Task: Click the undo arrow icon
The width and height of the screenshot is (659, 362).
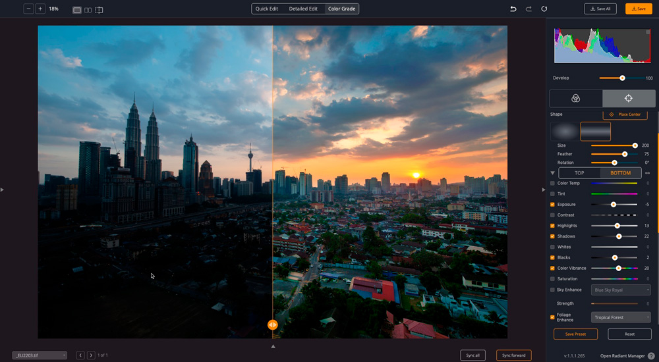Action: tap(513, 9)
